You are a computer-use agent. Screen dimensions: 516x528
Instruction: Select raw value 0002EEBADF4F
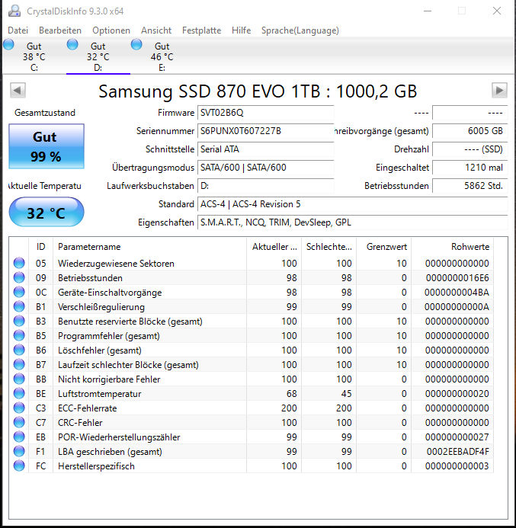coord(458,452)
